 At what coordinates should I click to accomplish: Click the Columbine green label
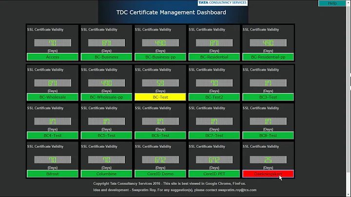106,174
